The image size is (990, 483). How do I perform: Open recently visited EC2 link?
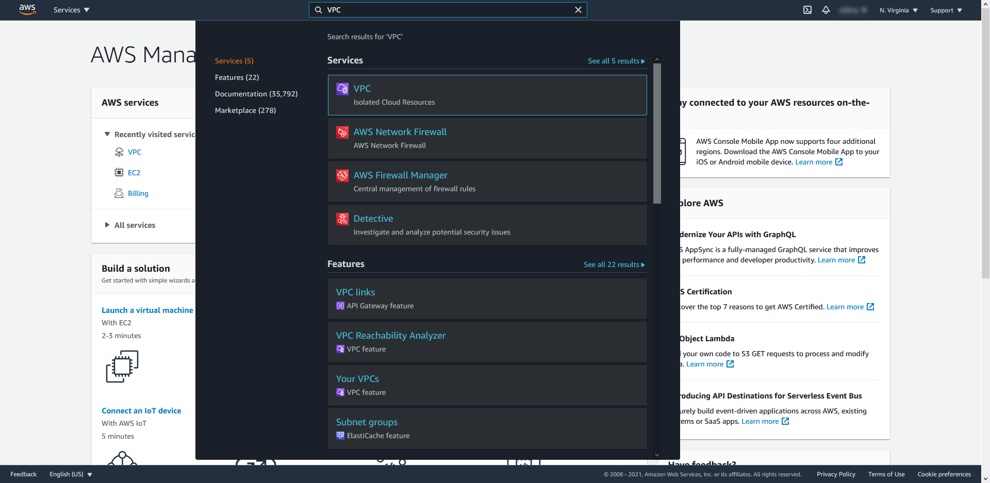tap(134, 173)
